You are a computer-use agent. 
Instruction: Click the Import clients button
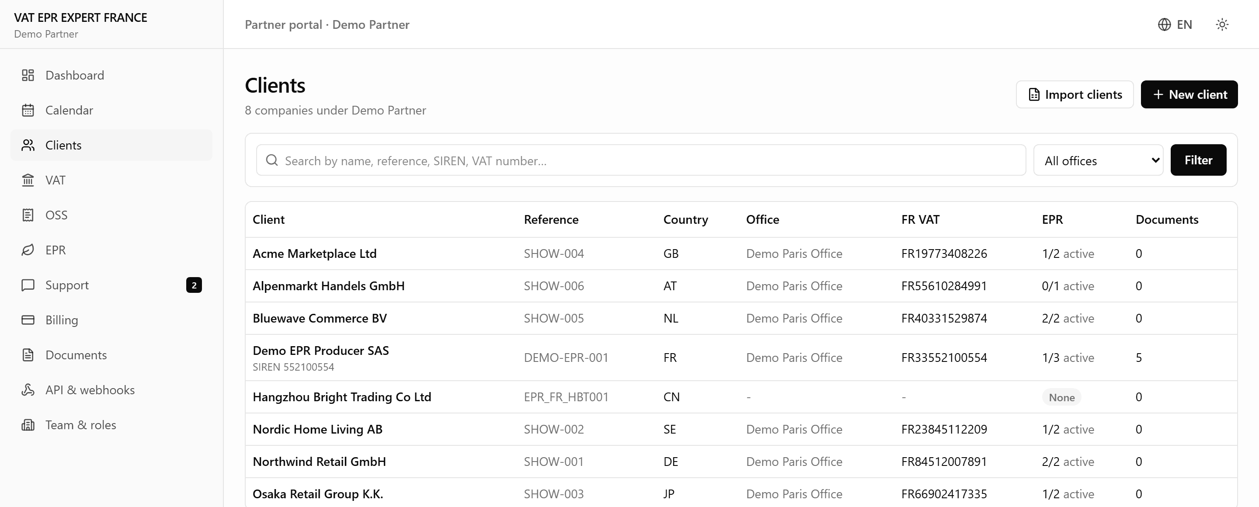[1074, 94]
